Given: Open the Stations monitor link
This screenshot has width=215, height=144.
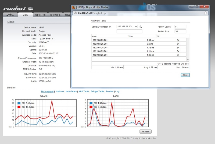Looking at the screenshot, I should [x=60, y=91].
